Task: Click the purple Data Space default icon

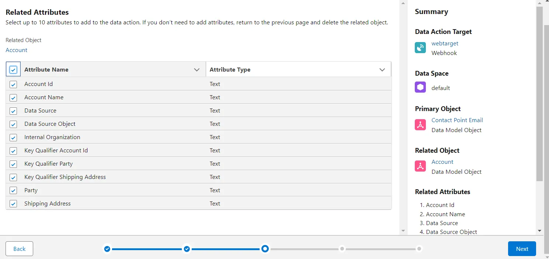Action: click(x=420, y=87)
